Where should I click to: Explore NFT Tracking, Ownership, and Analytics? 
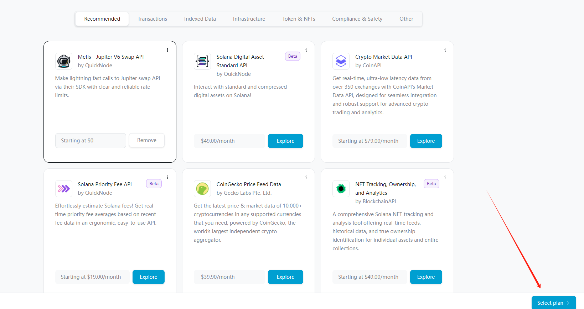[x=426, y=277]
